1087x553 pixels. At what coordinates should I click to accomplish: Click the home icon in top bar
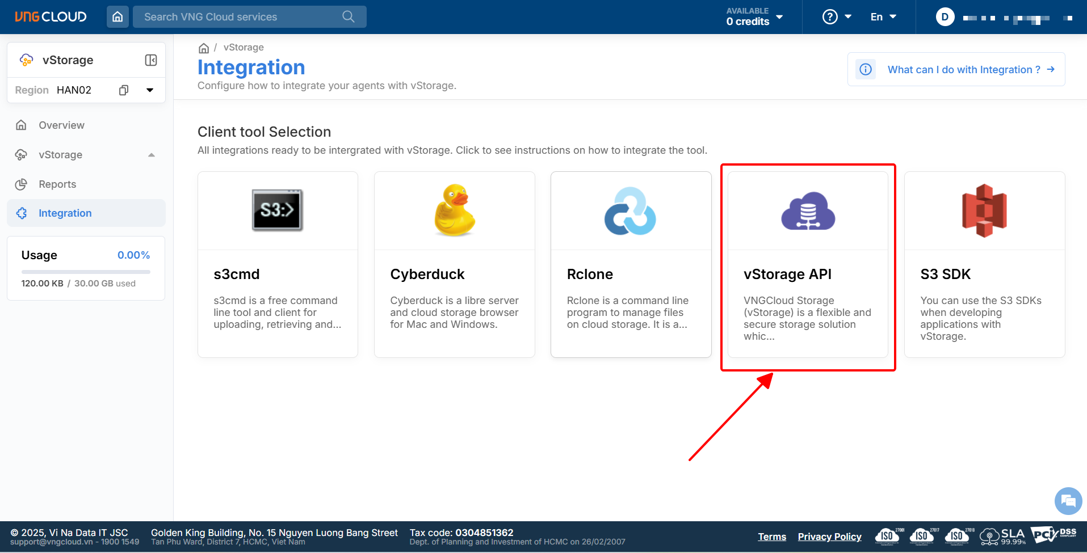click(x=117, y=17)
